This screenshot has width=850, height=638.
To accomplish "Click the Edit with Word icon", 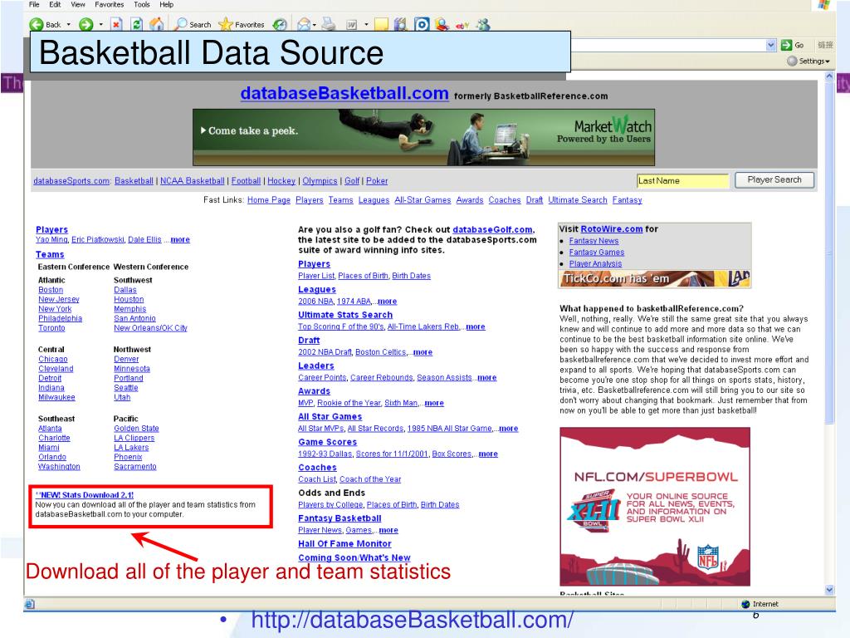I will (352, 24).
